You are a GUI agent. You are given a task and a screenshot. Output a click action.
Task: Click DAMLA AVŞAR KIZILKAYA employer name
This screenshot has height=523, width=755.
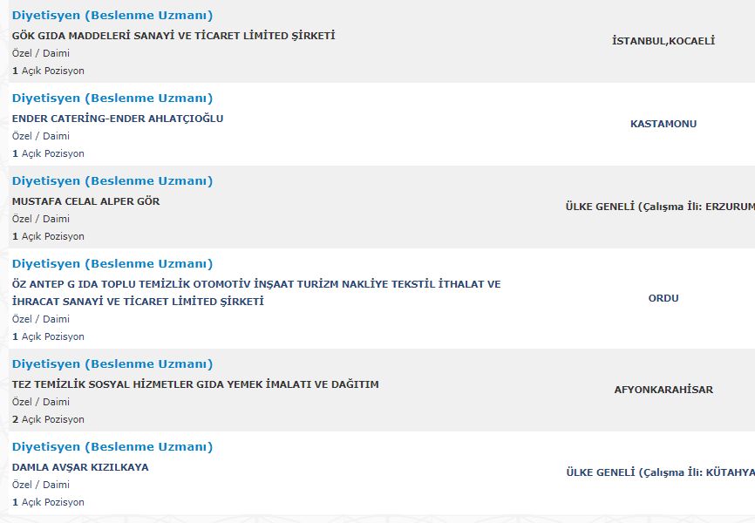(80, 467)
